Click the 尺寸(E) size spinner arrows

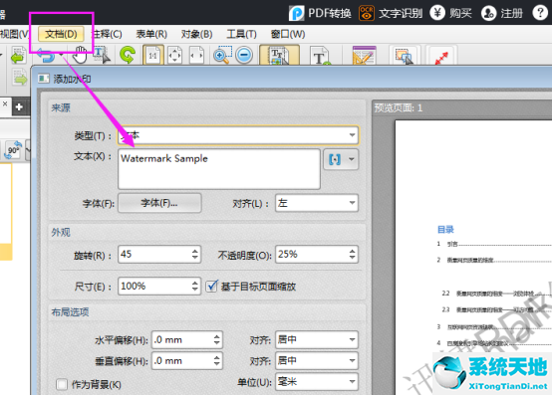click(x=195, y=287)
